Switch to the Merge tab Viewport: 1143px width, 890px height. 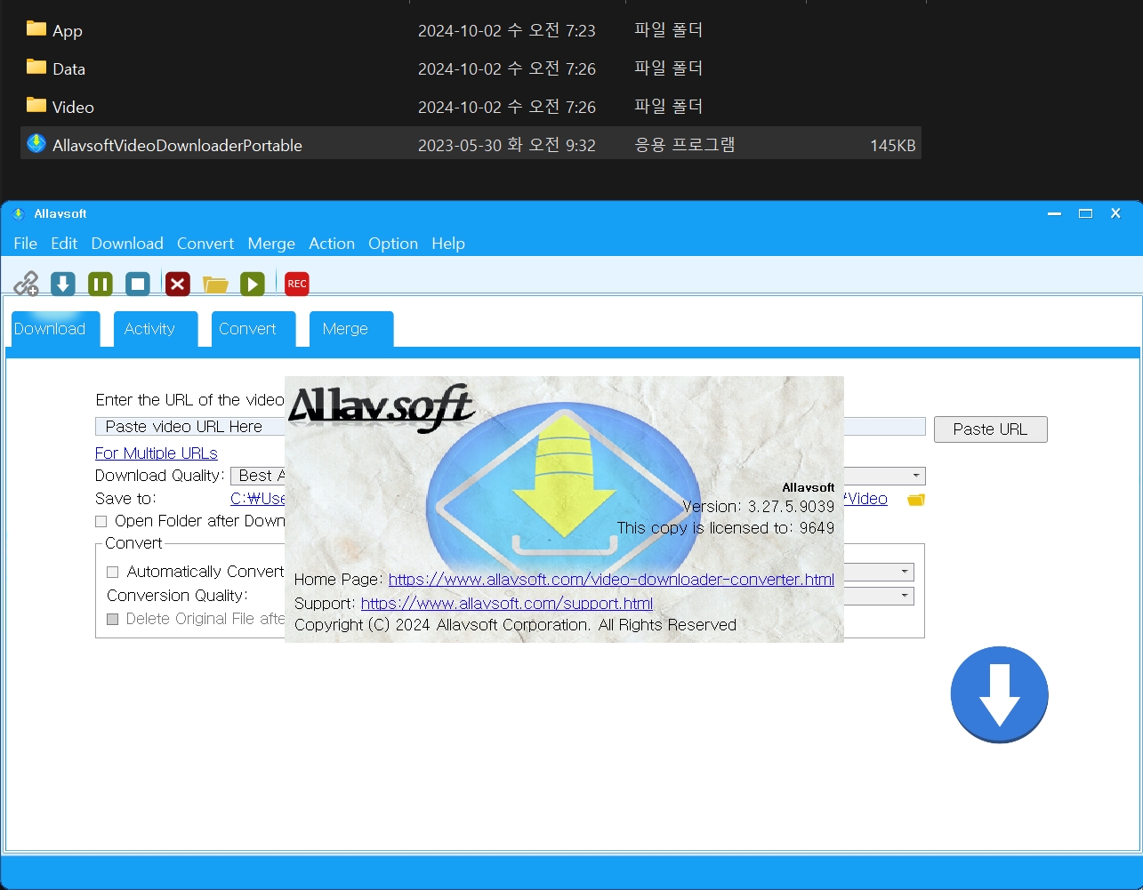(351, 329)
